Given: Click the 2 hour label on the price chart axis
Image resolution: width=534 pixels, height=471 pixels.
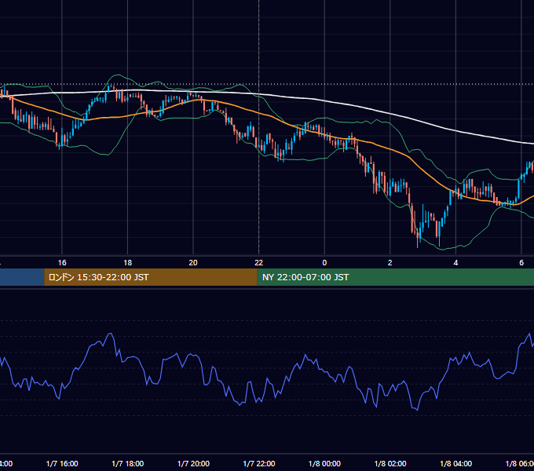Looking at the screenshot, I should pos(390,263).
